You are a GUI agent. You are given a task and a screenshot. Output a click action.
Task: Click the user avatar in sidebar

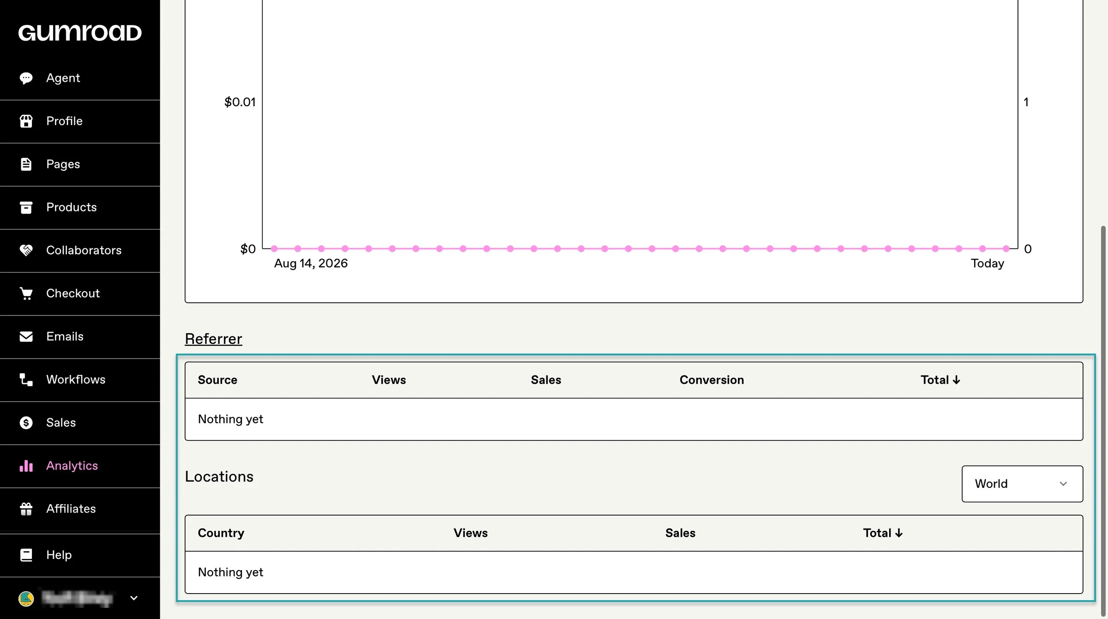tap(26, 598)
